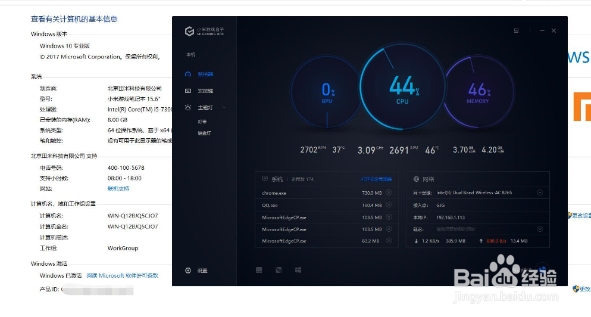This screenshot has width=591, height=317.
Task: Click the Mi Gaming Box logo
Action: pos(204,31)
